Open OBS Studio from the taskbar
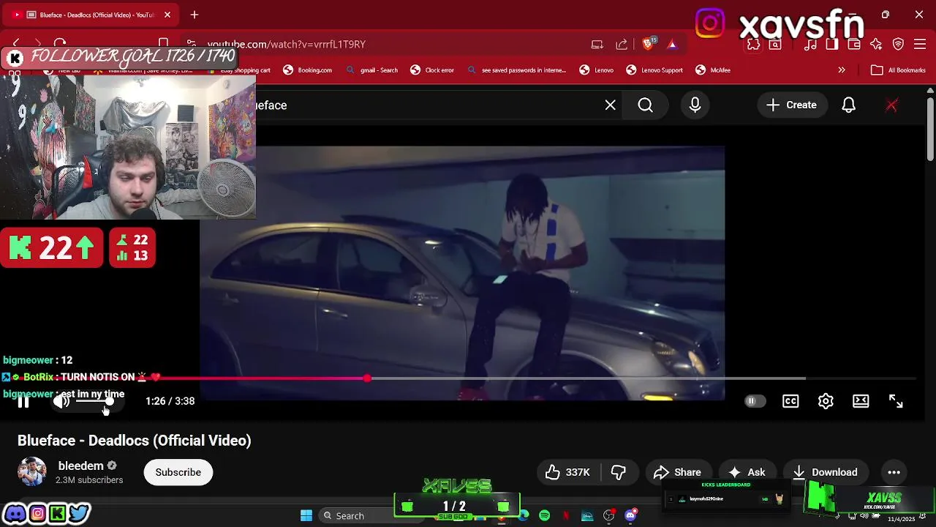 tap(609, 516)
